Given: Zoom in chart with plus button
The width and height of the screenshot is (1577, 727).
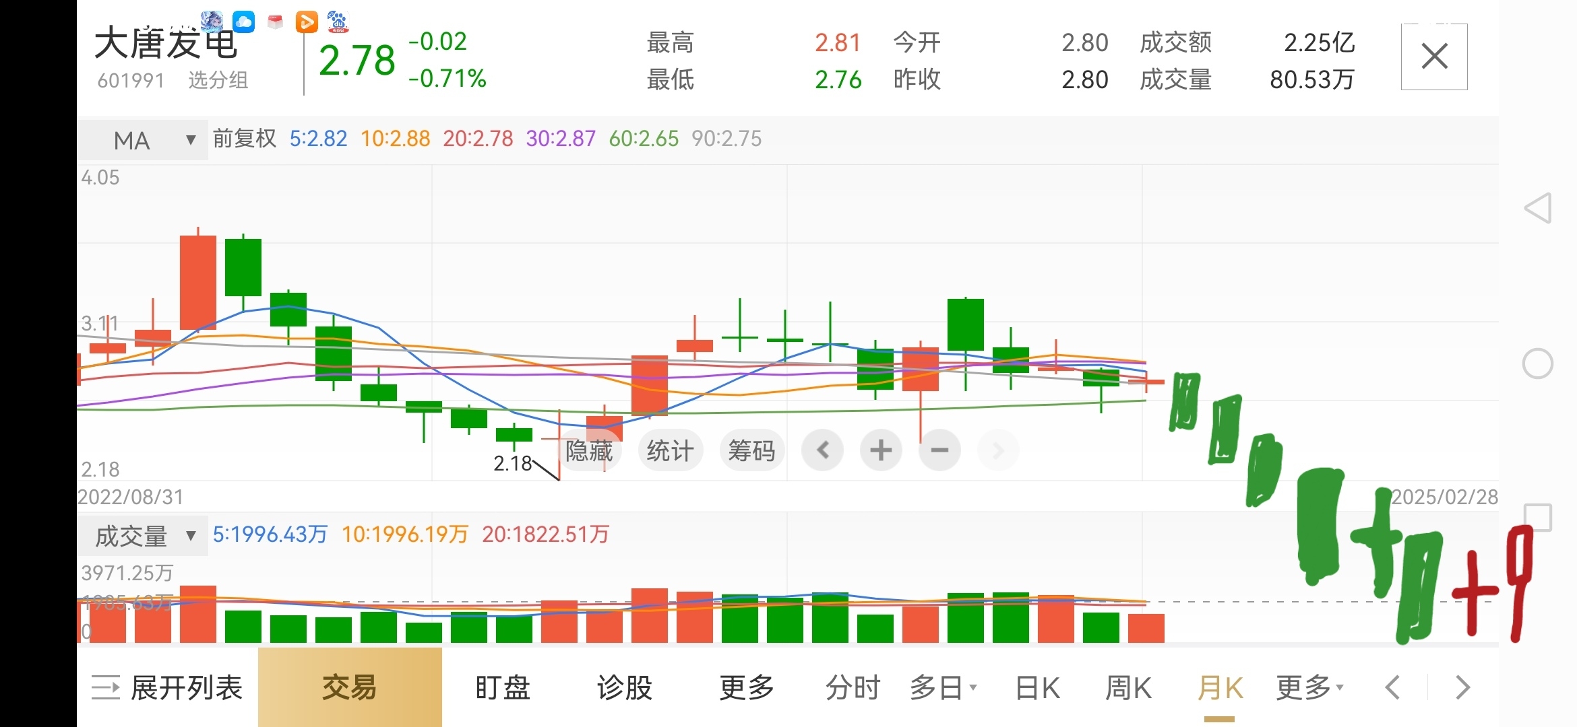Looking at the screenshot, I should pos(881,450).
